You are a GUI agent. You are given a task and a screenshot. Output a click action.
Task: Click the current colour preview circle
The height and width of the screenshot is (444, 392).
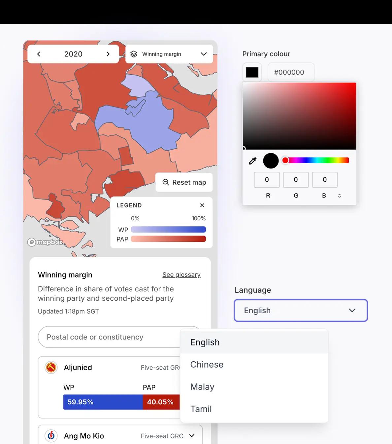tap(271, 161)
